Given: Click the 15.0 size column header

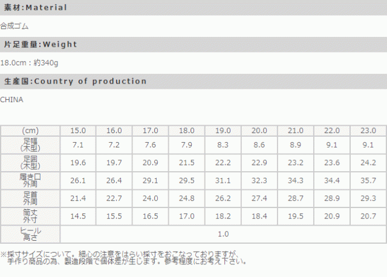Looking at the screenshot, I should pyautogui.click(x=79, y=131).
